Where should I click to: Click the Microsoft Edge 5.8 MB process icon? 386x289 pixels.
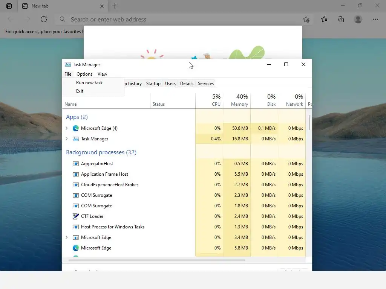[x=75, y=248]
